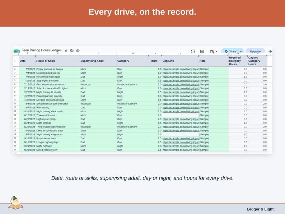Select the Required Category Hours header
The width and height of the screenshot is (285, 214).
[238, 61]
